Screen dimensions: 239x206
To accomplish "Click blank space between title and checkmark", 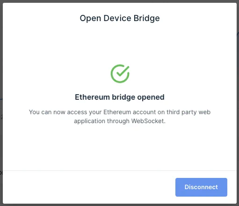I will (120, 44).
